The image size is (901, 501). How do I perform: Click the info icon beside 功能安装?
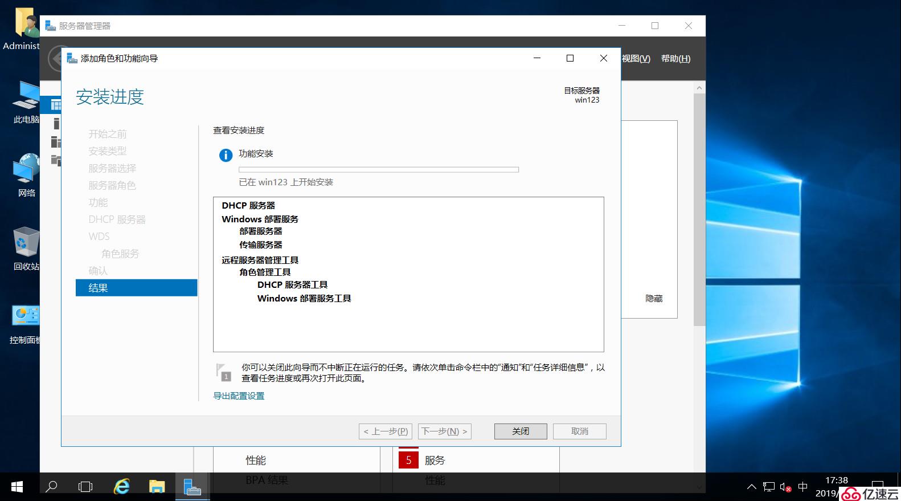coord(226,155)
